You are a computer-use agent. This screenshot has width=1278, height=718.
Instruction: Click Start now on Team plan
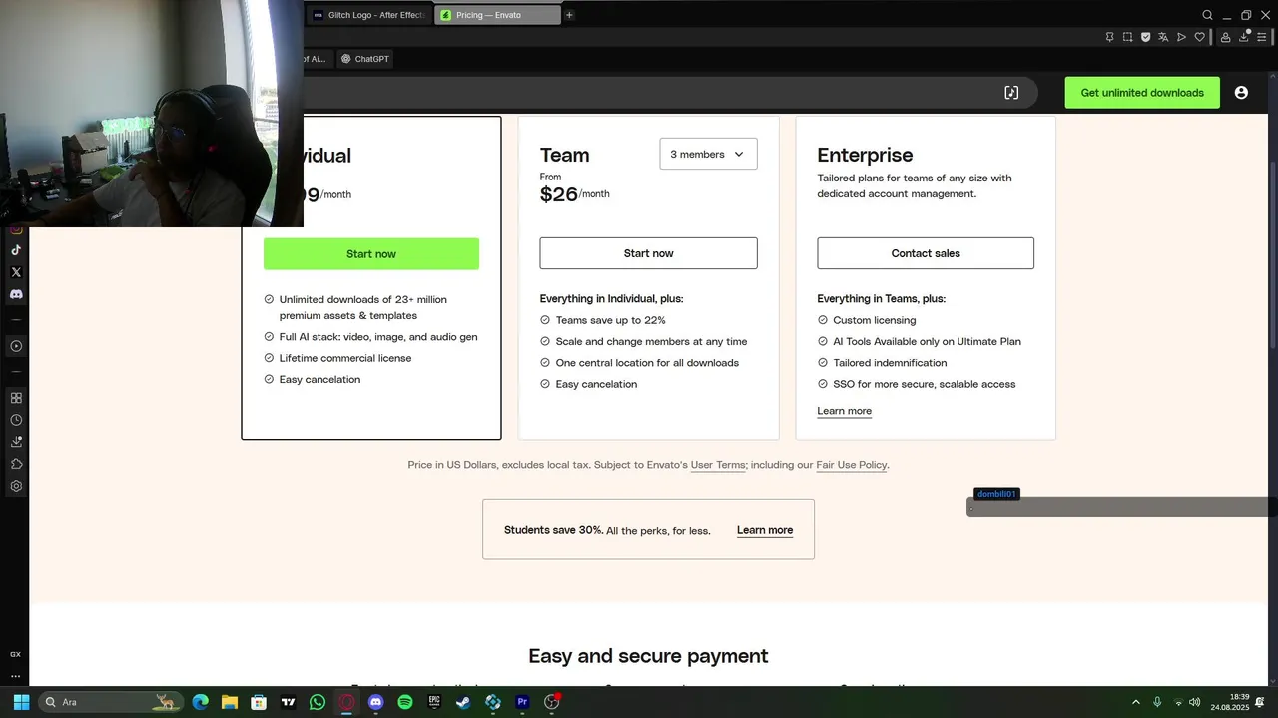coord(648,253)
